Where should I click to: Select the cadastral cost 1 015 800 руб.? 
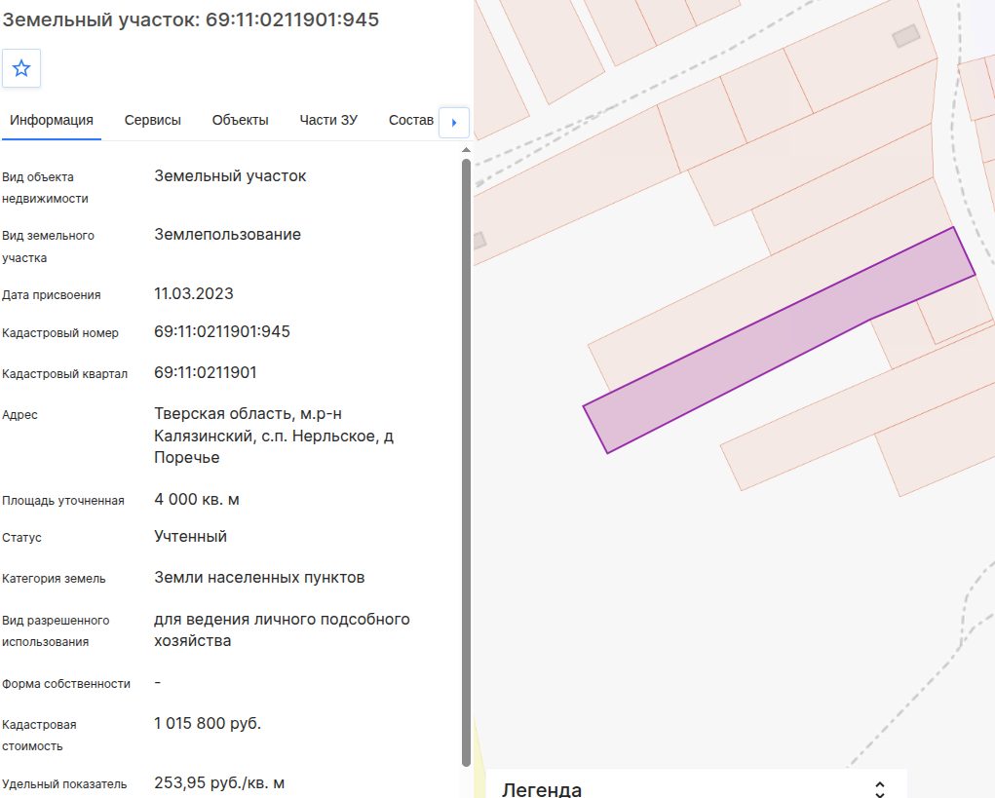pos(208,723)
